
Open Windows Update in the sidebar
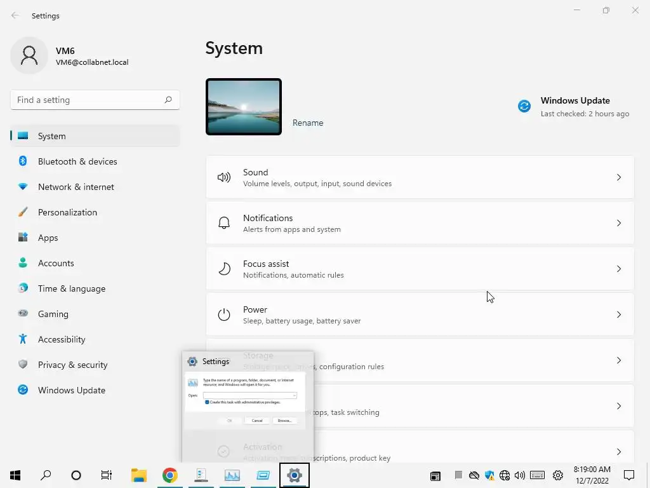point(95,390)
